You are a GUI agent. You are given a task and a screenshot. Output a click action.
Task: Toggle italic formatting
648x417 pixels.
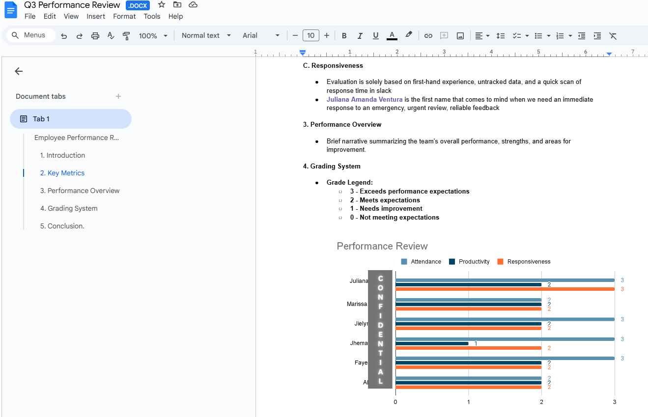click(x=360, y=36)
